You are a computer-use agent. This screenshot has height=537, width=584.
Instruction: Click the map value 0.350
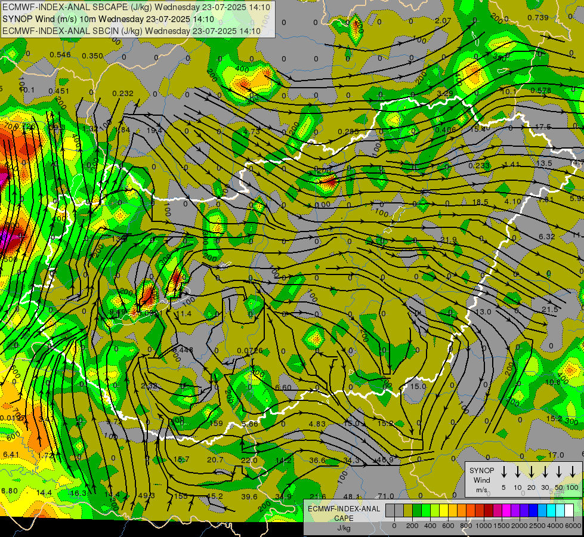click(x=92, y=56)
